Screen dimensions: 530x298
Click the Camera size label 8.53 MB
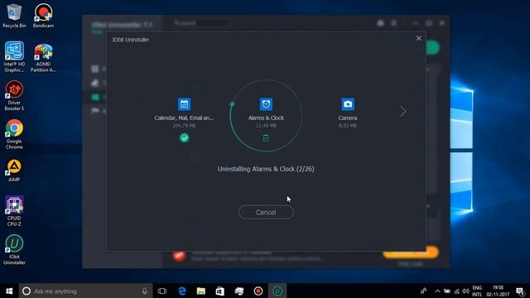pos(348,126)
